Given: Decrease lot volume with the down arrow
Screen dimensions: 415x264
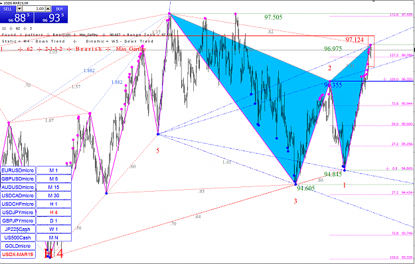Looking at the screenshot, I should click(x=19, y=9).
